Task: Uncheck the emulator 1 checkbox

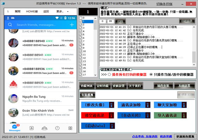Action: pos(81,21)
